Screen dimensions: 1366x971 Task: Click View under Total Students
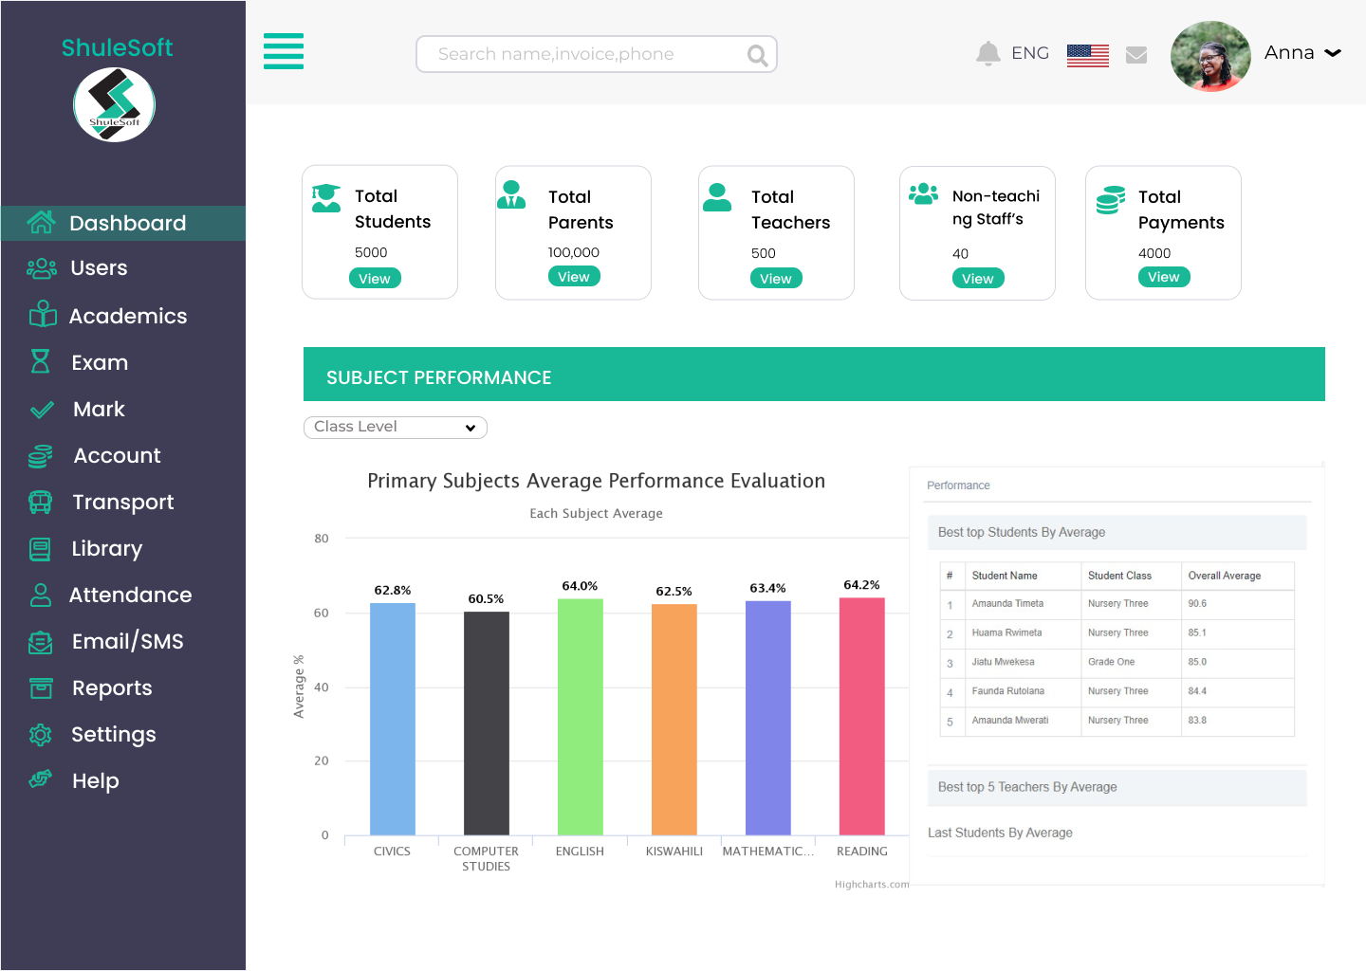(375, 278)
